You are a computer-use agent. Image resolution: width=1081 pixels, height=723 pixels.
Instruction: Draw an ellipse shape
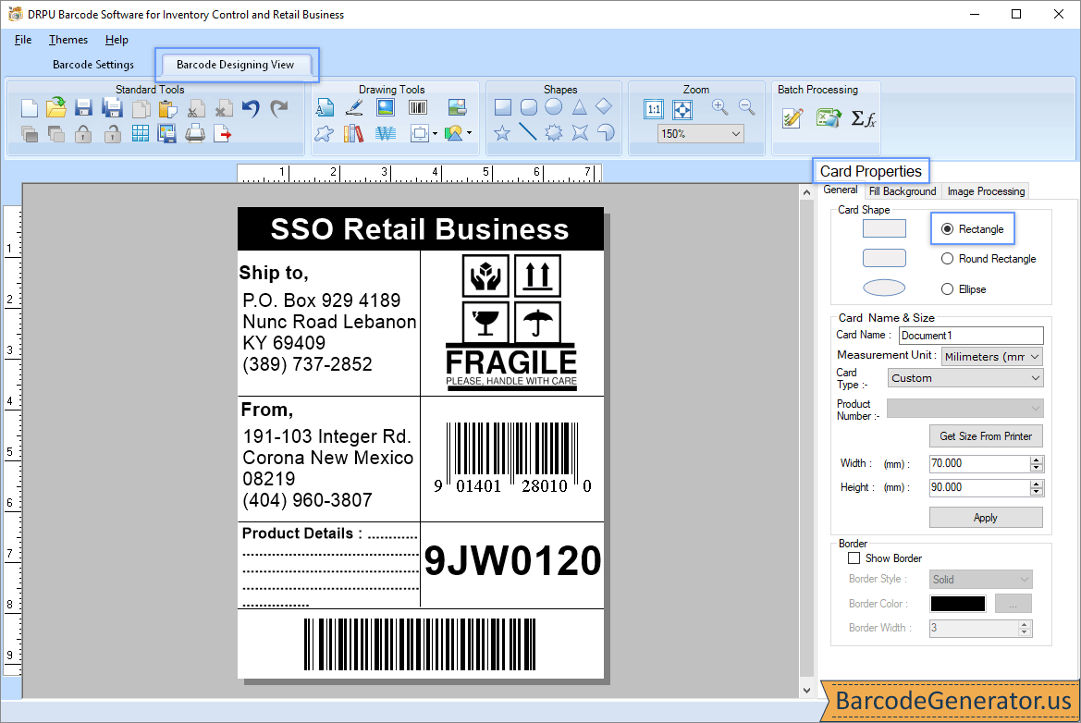(x=554, y=107)
